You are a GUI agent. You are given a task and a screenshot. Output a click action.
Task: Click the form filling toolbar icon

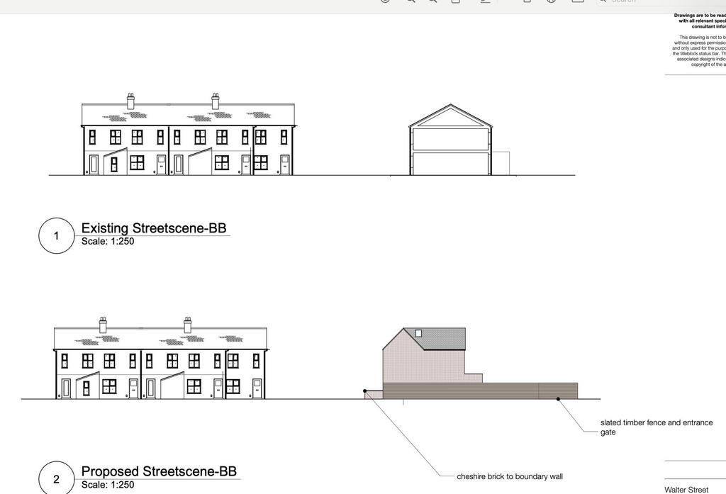578,1
